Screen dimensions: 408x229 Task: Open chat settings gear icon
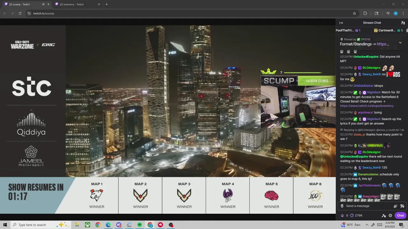coord(390,216)
